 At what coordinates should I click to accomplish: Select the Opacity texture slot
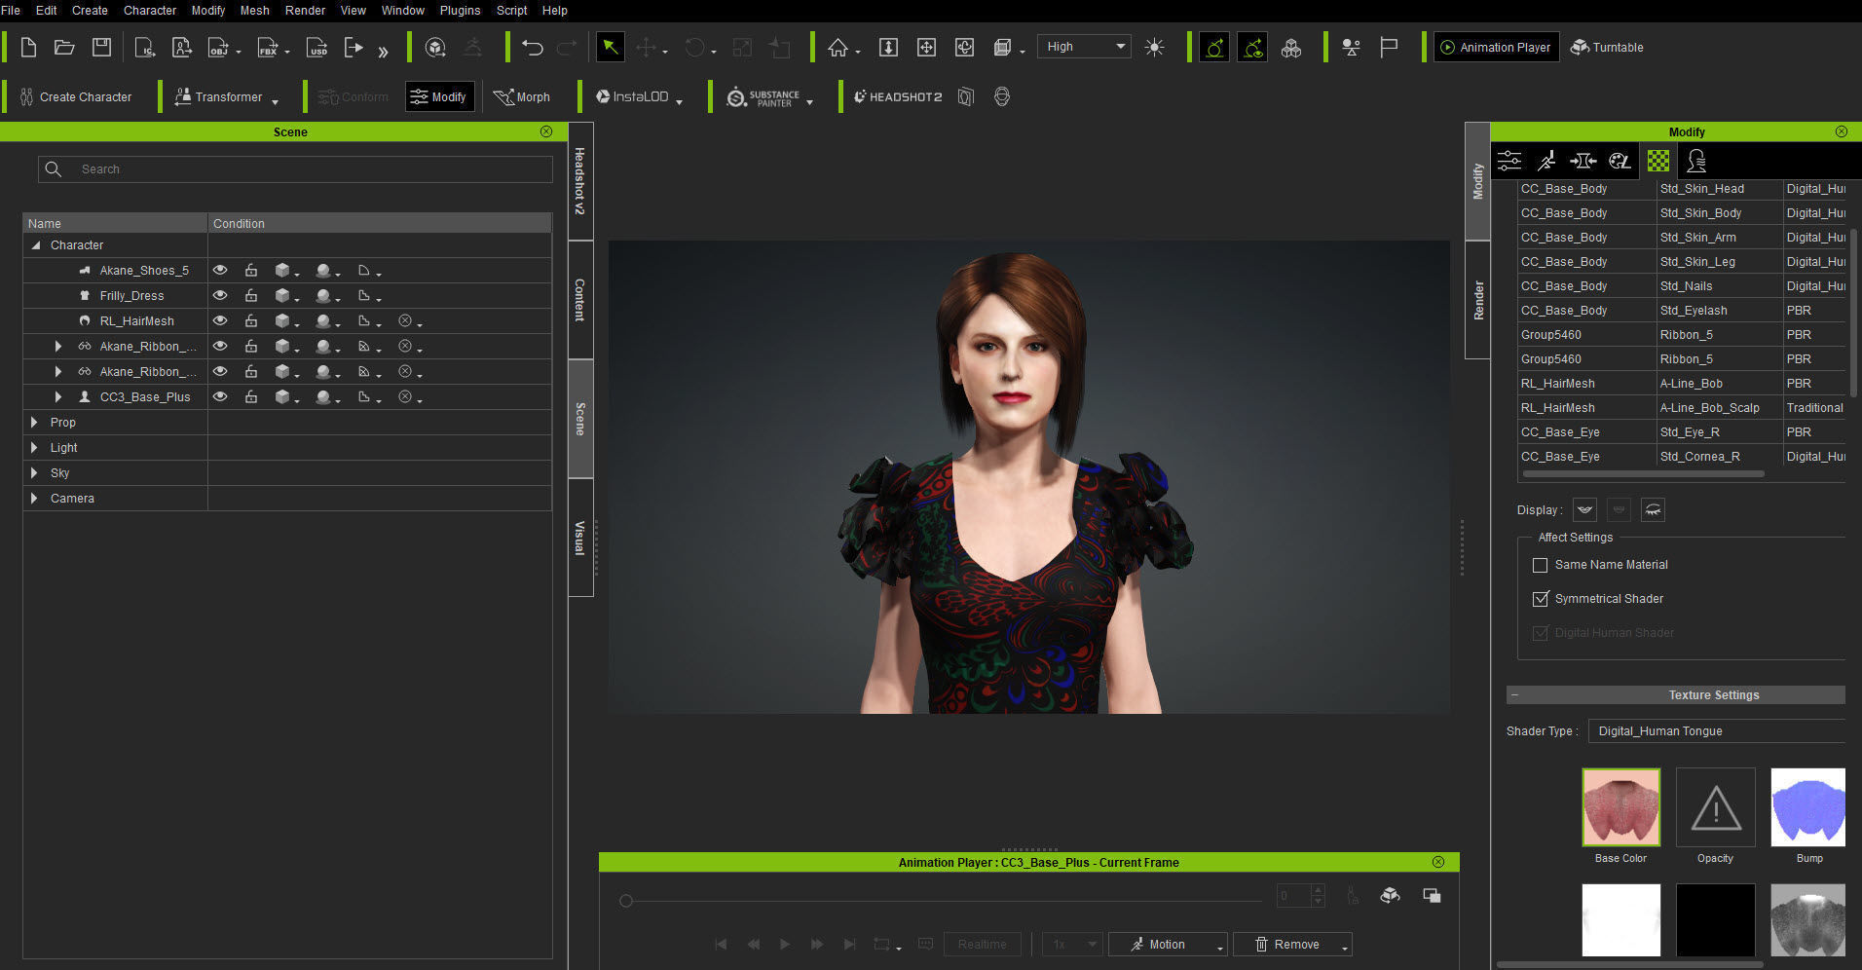[x=1715, y=807]
